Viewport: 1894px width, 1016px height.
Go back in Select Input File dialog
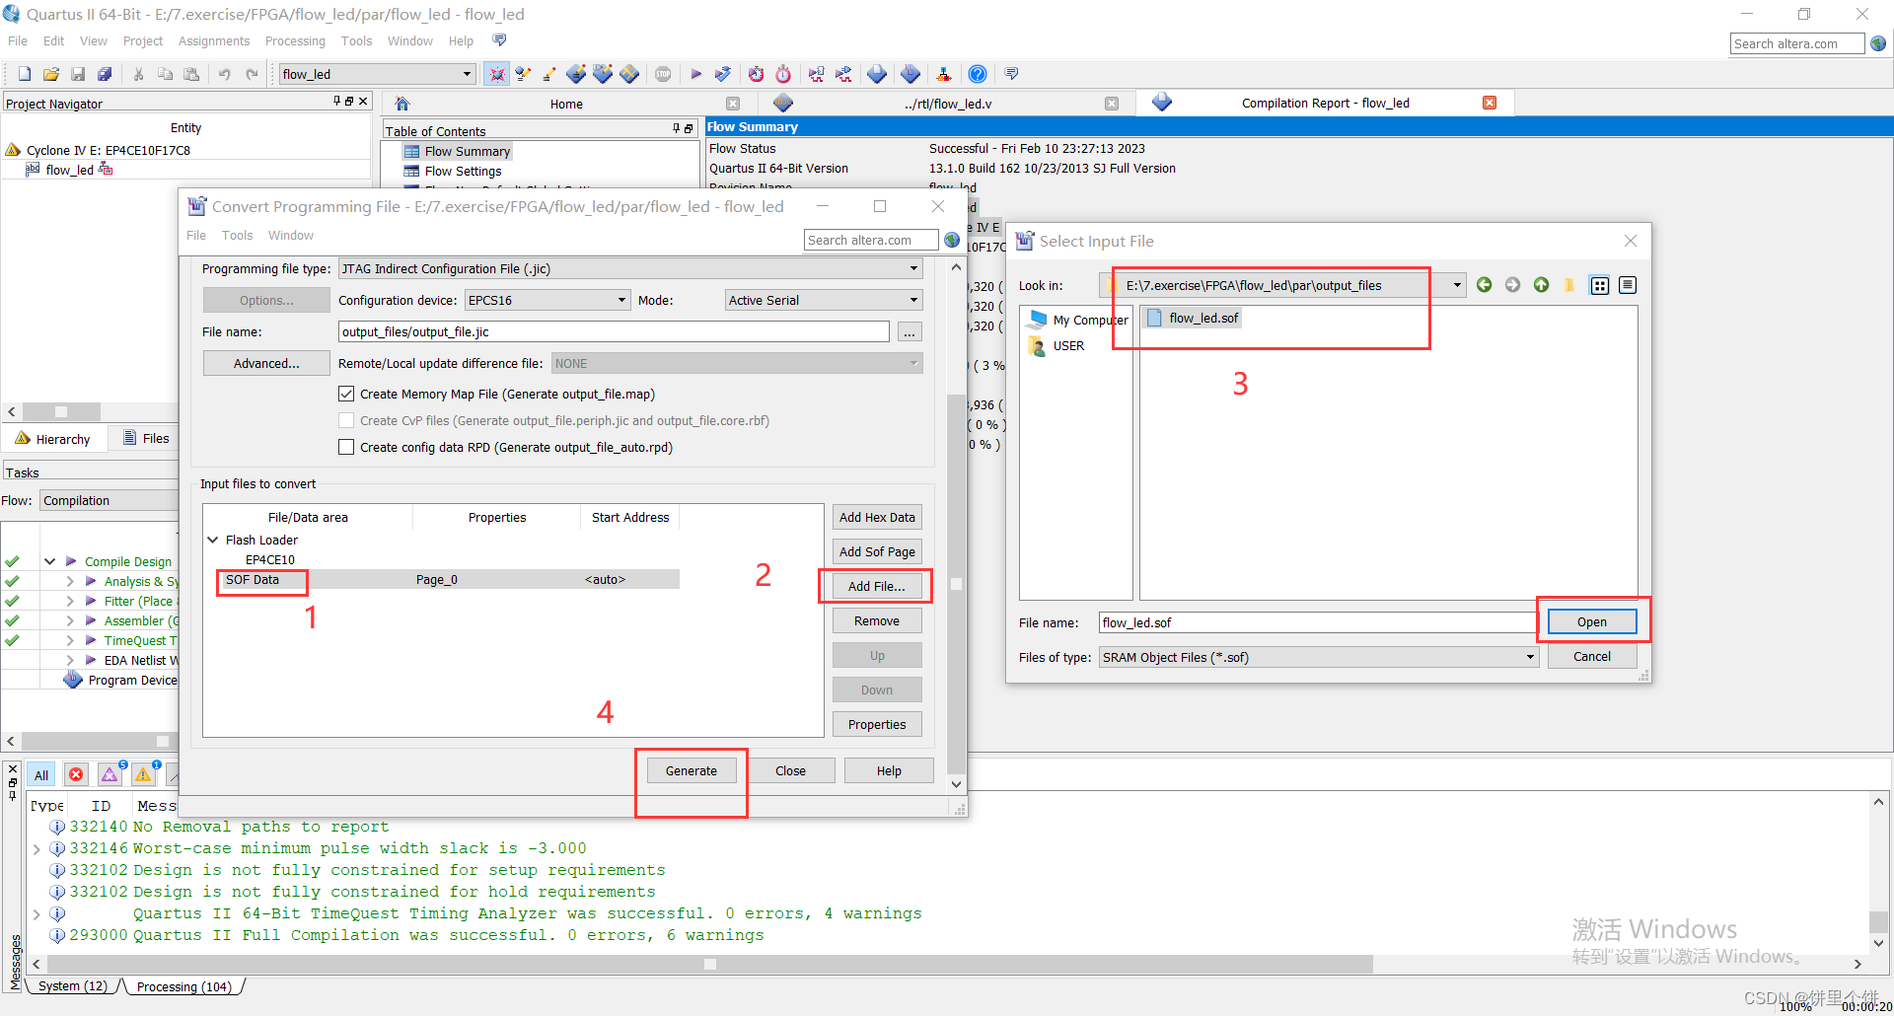[1484, 285]
